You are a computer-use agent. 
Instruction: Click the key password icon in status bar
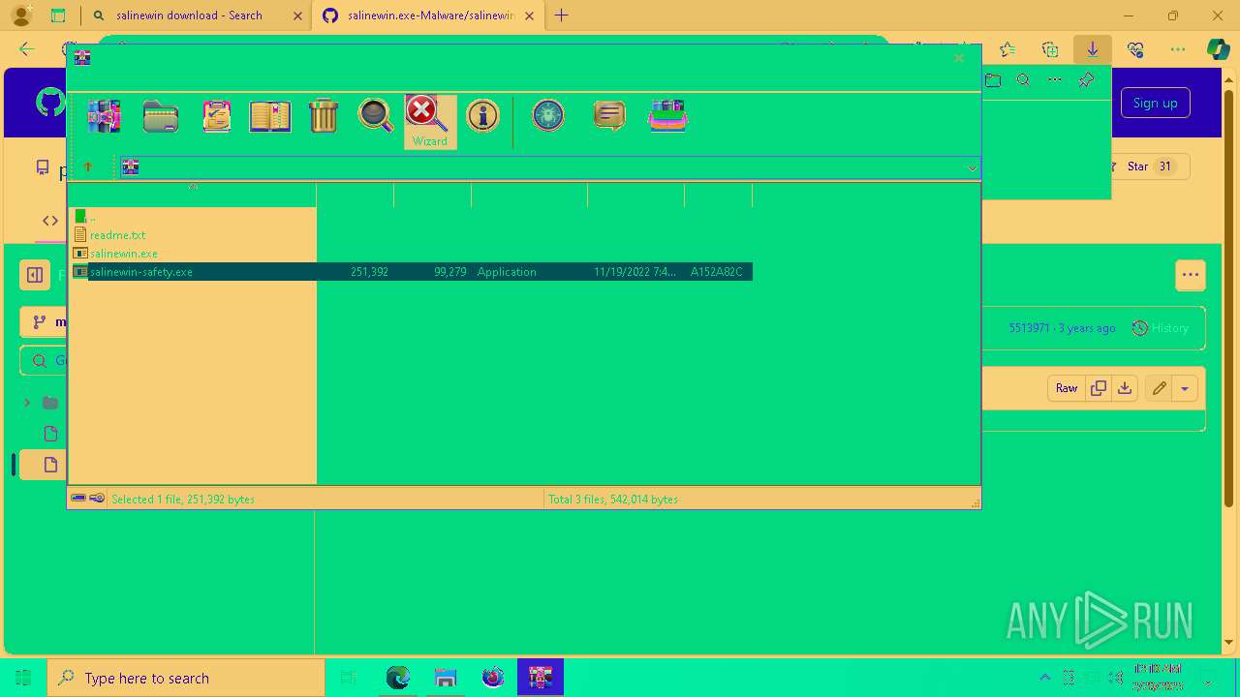click(x=97, y=499)
